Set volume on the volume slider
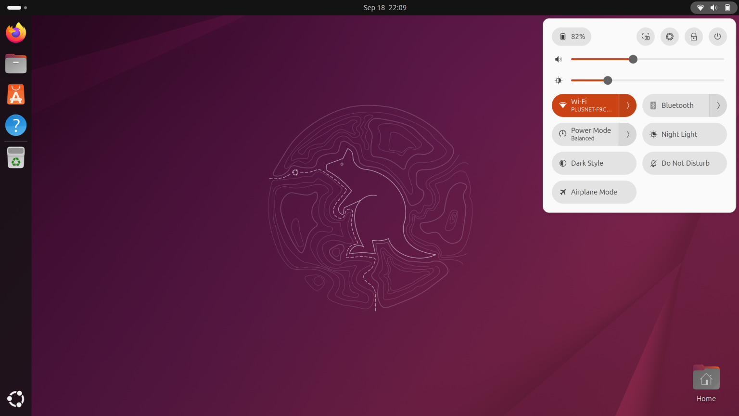 [648, 59]
